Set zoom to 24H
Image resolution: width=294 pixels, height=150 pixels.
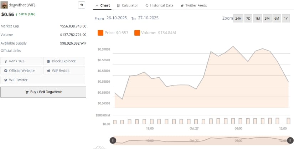[x=238, y=19]
